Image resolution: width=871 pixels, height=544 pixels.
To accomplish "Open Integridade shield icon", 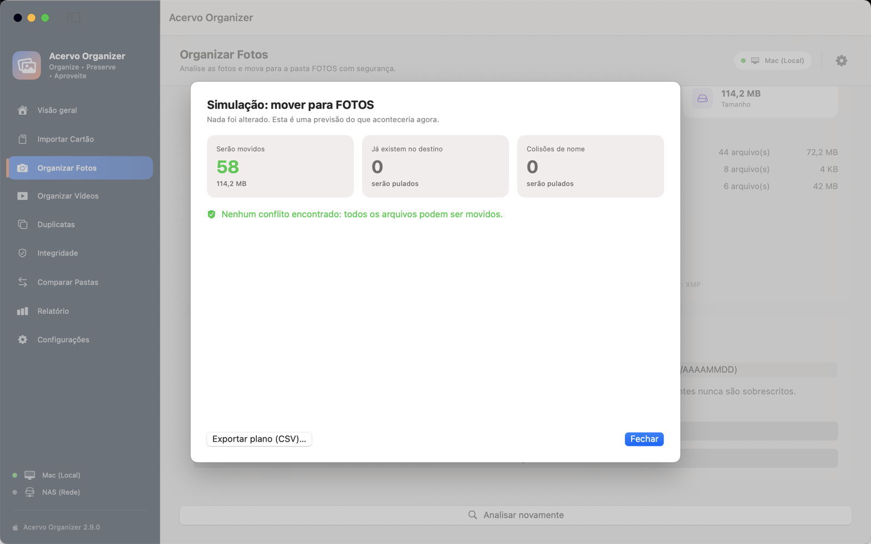I will [x=22, y=253].
